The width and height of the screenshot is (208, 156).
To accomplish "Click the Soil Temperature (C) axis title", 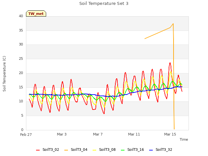I will click(4, 74).
